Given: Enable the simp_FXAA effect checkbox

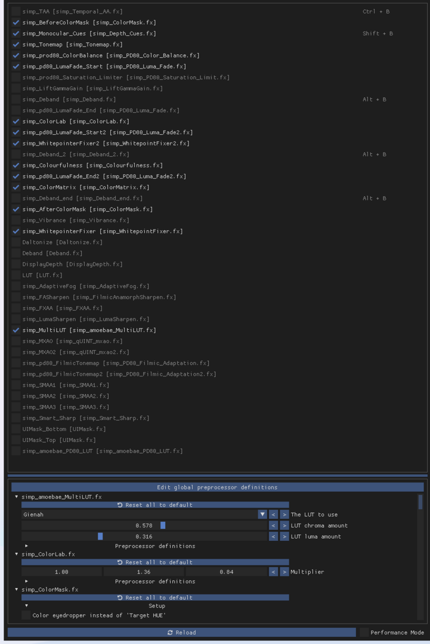Looking at the screenshot, I should click(16, 308).
